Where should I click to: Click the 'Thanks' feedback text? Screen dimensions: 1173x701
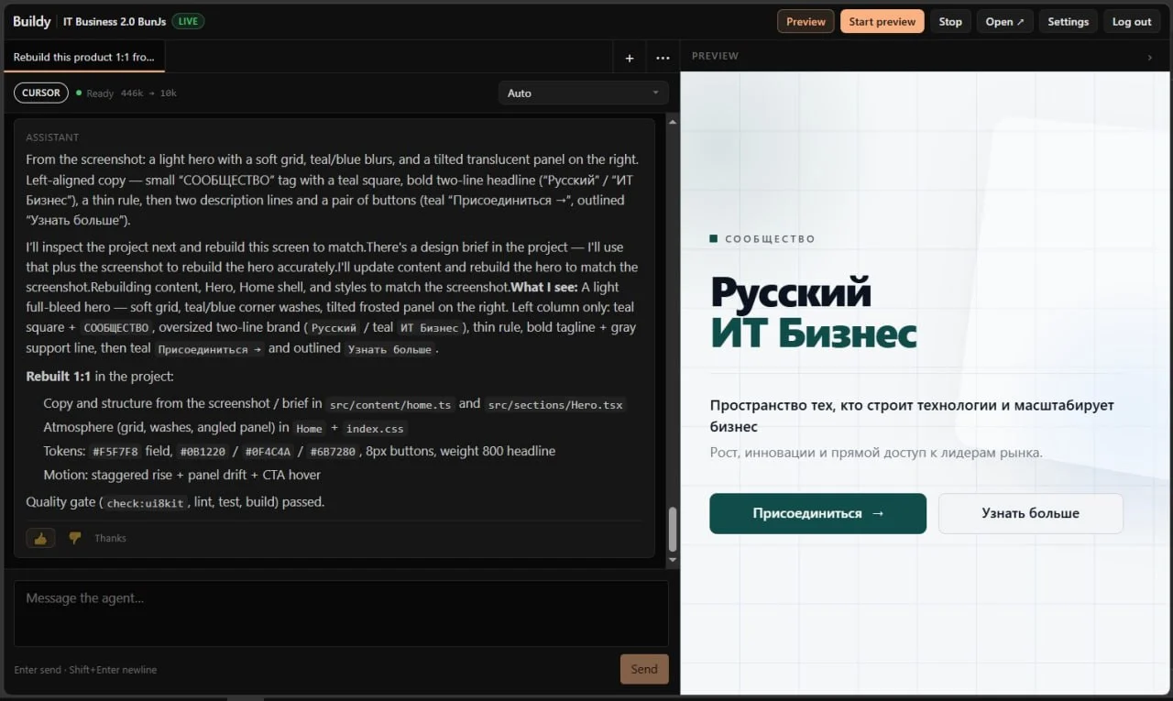pos(110,538)
